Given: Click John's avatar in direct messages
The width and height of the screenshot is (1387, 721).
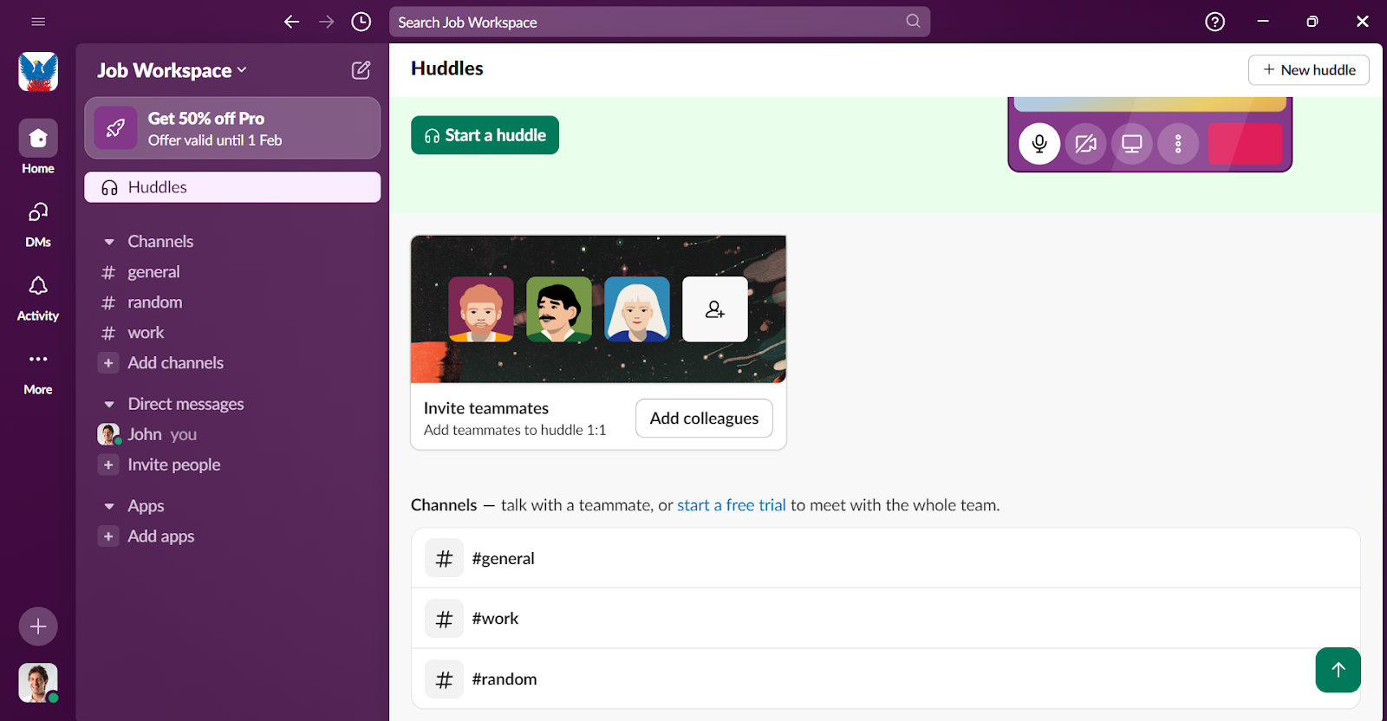Looking at the screenshot, I should [x=108, y=434].
